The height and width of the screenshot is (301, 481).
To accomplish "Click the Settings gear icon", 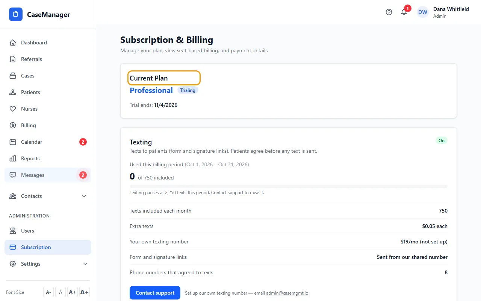I will 13,264.
